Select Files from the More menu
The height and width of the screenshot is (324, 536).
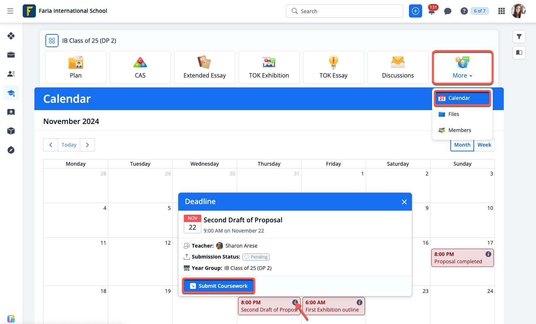tap(454, 114)
